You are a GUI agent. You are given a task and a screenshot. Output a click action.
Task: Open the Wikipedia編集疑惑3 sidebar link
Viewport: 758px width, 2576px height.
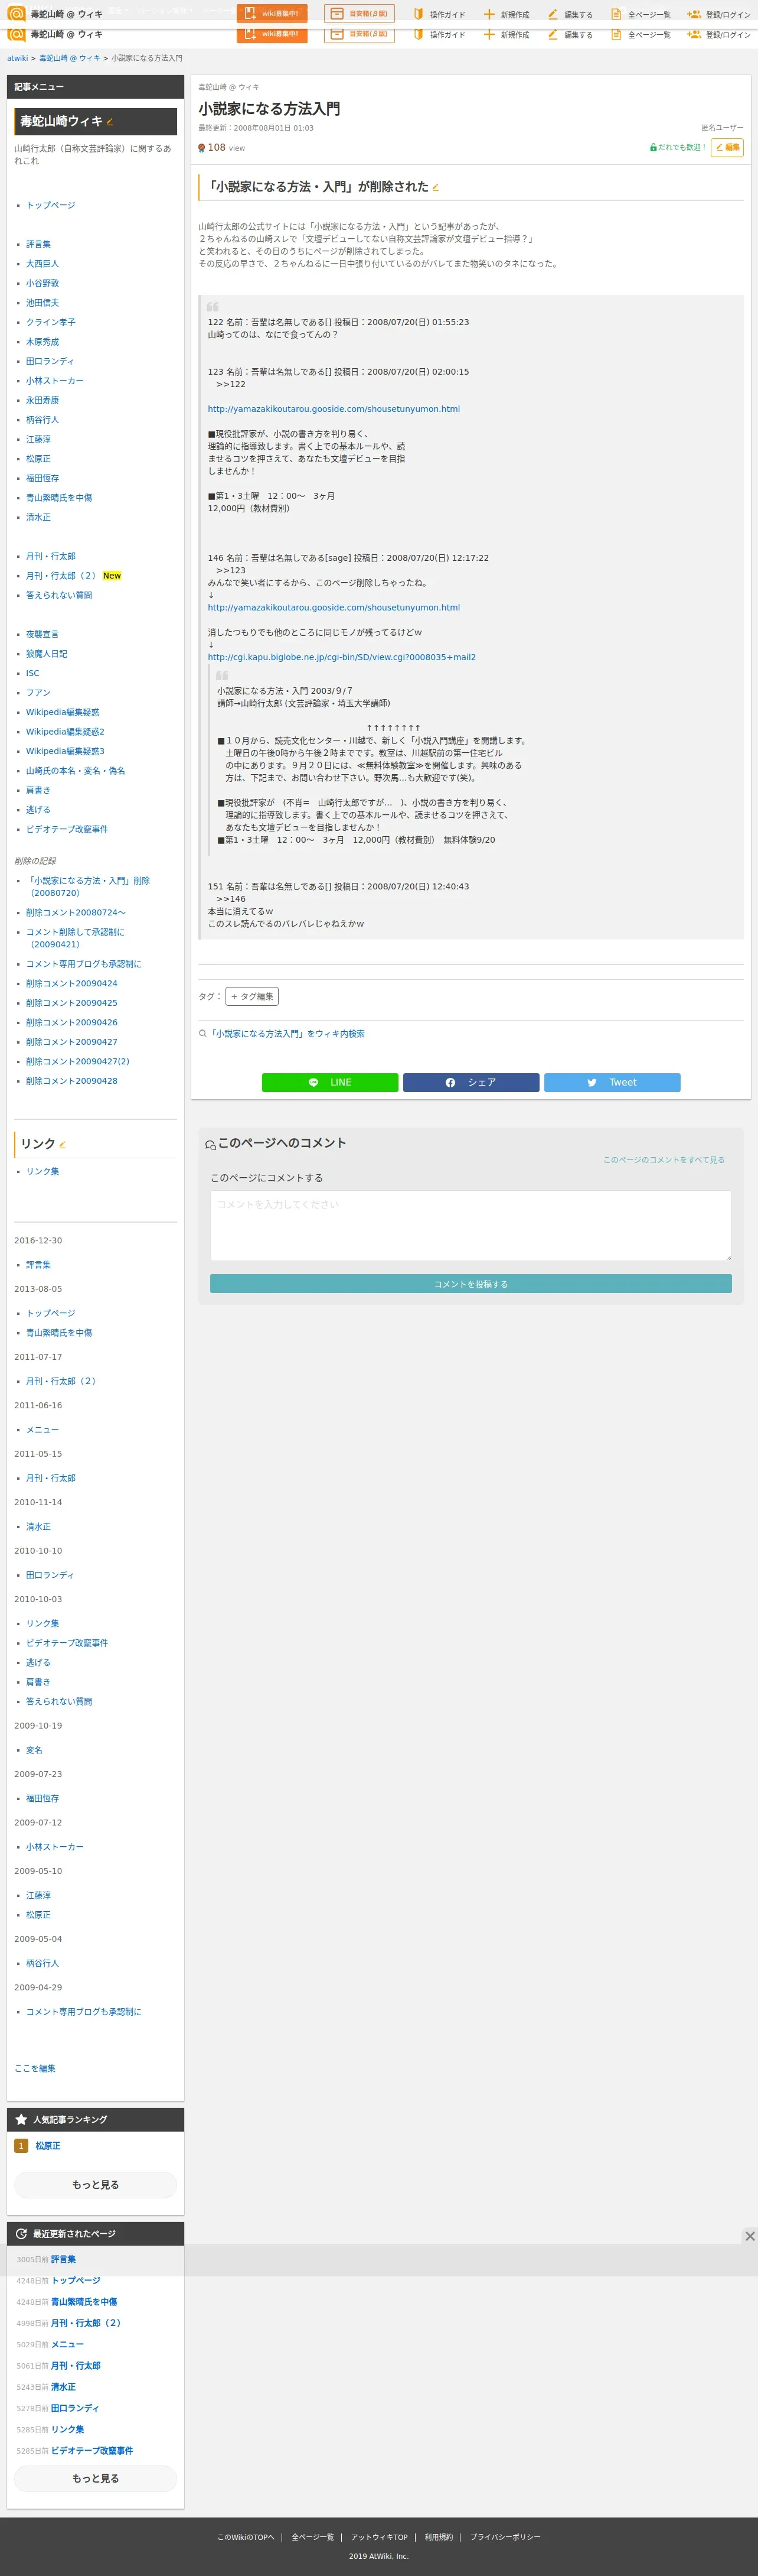pyautogui.click(x=65, y=751)
